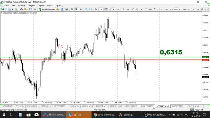This screenshot has height=118, width=210.
Task: Open the arrows objects tool
Action: coord(155,9)
